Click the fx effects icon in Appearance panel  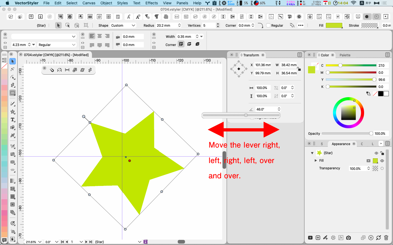coord(341,238)
